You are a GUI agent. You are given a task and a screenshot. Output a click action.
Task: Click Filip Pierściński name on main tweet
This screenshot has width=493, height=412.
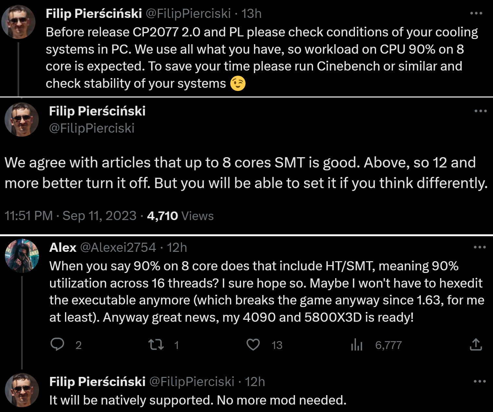tap(97, 111)
